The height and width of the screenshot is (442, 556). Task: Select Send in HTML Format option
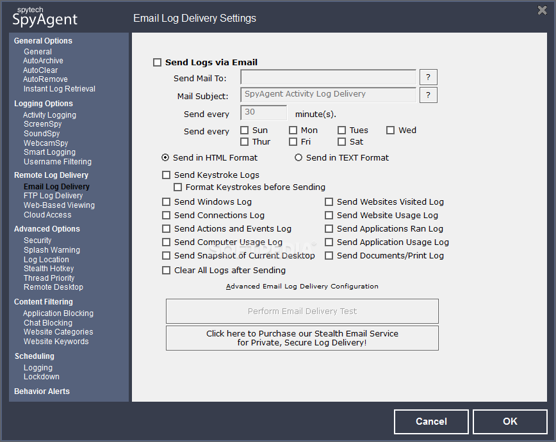(165, 157)
